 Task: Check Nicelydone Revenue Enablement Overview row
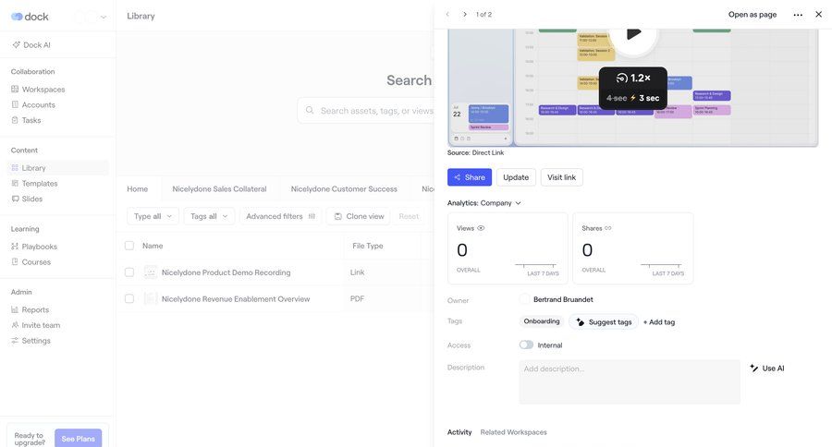point(129,298)
